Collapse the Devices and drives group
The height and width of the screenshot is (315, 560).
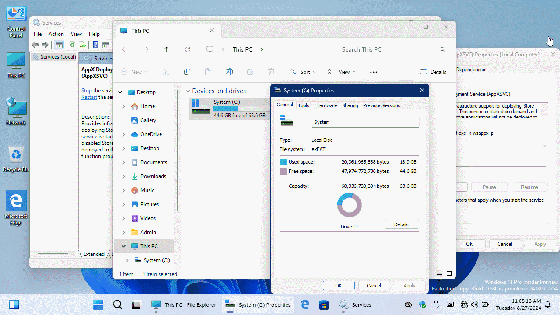[x=188, y=91]
